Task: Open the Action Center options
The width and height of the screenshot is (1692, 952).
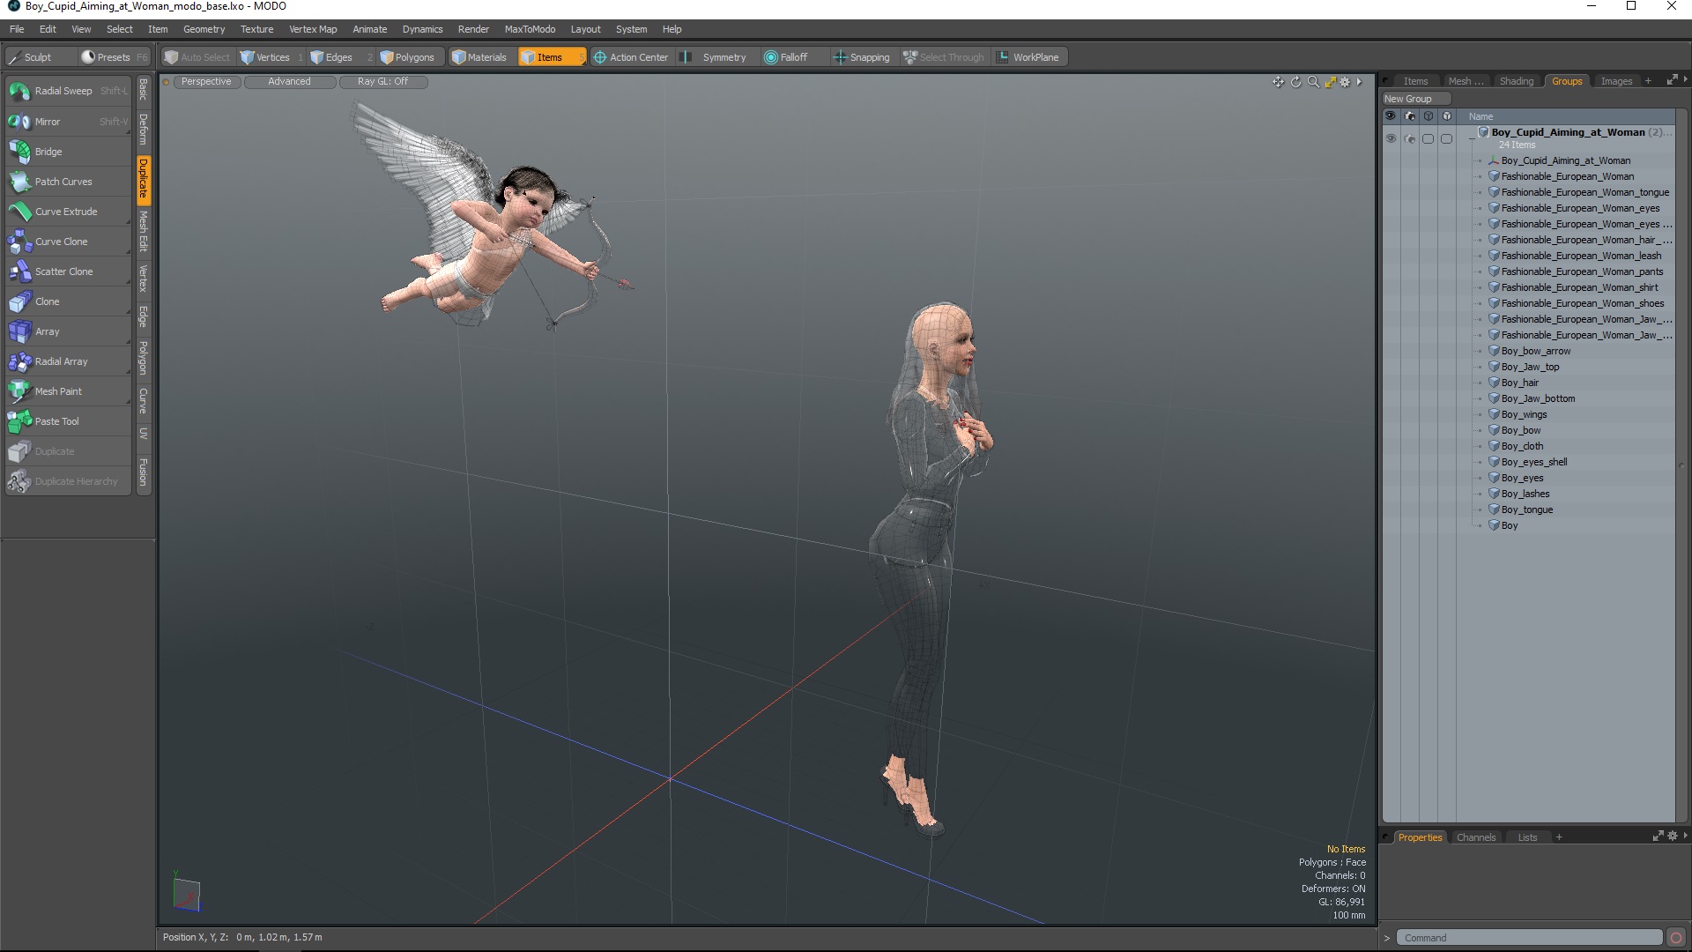Action: [x=631, y=57]
